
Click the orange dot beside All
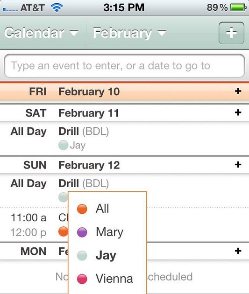(x=82, y=209)
